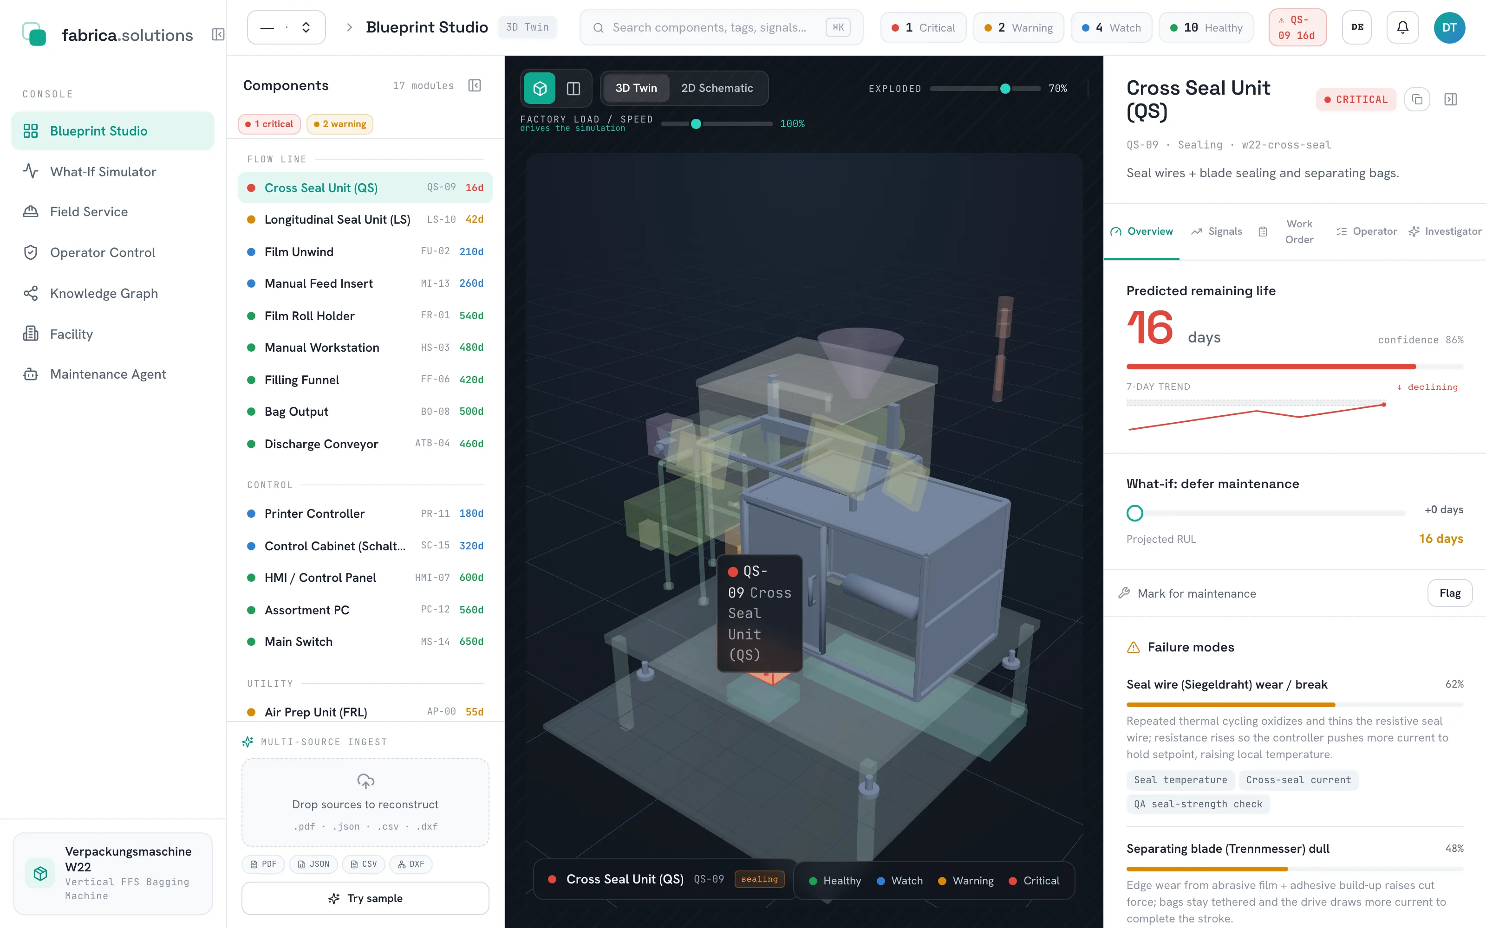The width and height of the screenshot is (1486, 928).
Task: Select the split view icon
Action: (574, 88)
